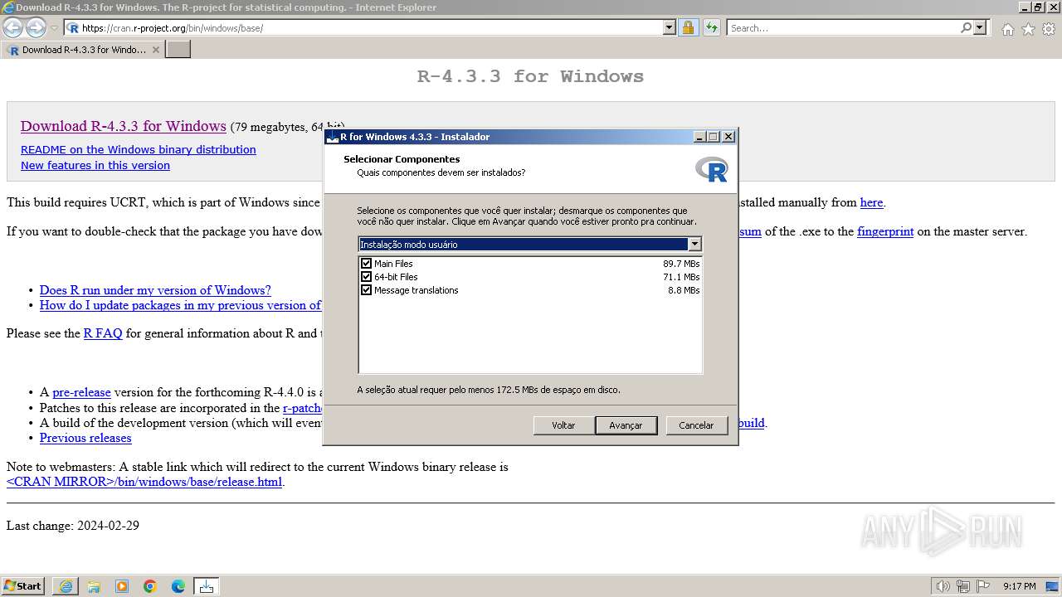The image size is (1062, 597).
Task: Click the Internet Explorer window title icon
Action: [x=8, y=7]
